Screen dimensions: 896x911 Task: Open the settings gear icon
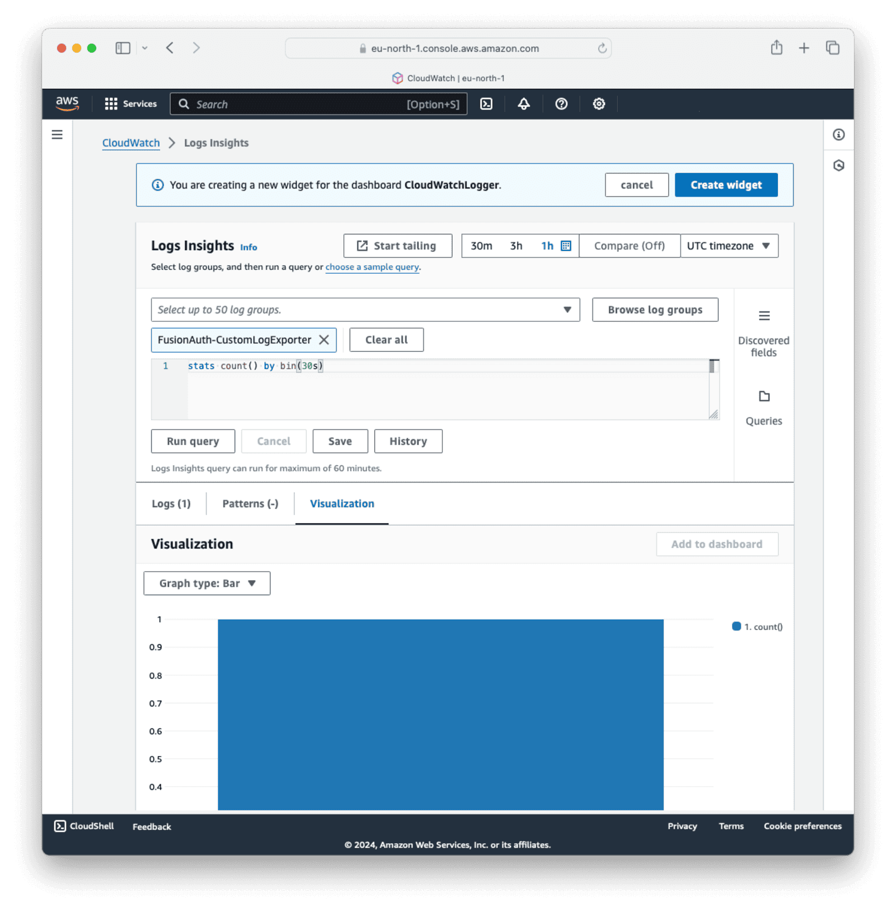tap(599, 104)
